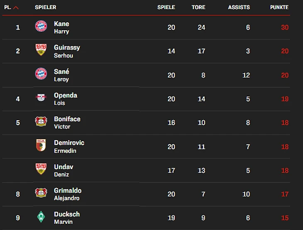Click the Bayern logo in Sané's row
The height and width of the screenshot is (230, 303).
pos(41,74)
